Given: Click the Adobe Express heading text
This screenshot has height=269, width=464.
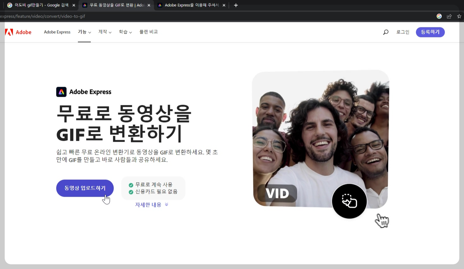Looking at the screenshot, I should pos(90,92).
